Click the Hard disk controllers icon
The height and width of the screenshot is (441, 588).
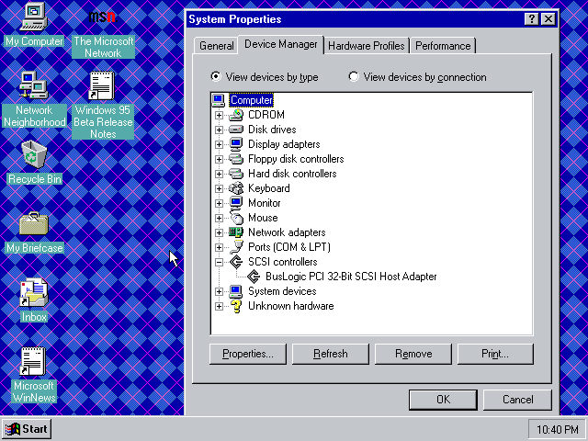[x=236, y=174]
